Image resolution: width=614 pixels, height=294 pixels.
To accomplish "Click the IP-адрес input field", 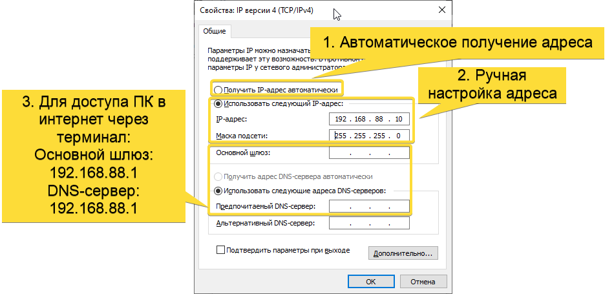I will click(x=369, y=119).
